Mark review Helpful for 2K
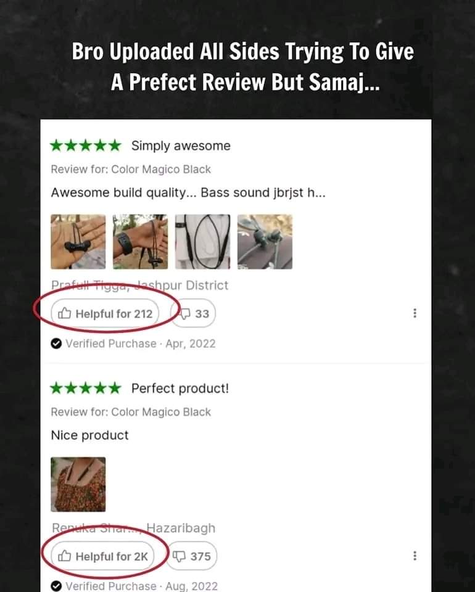Image resolution: width=475 pixels, height=592 pixels. [x=102, y=556]
